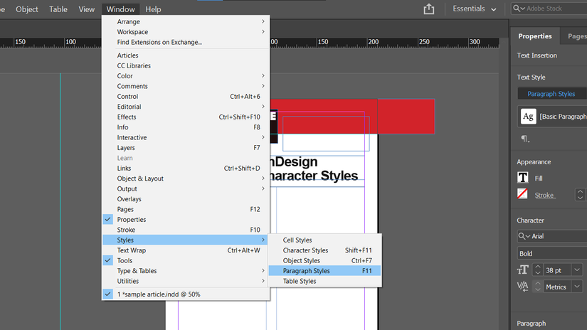Viewport: 587px width, 330px height.
Task: Click the text Fill T icon
Action: (523, 177)
